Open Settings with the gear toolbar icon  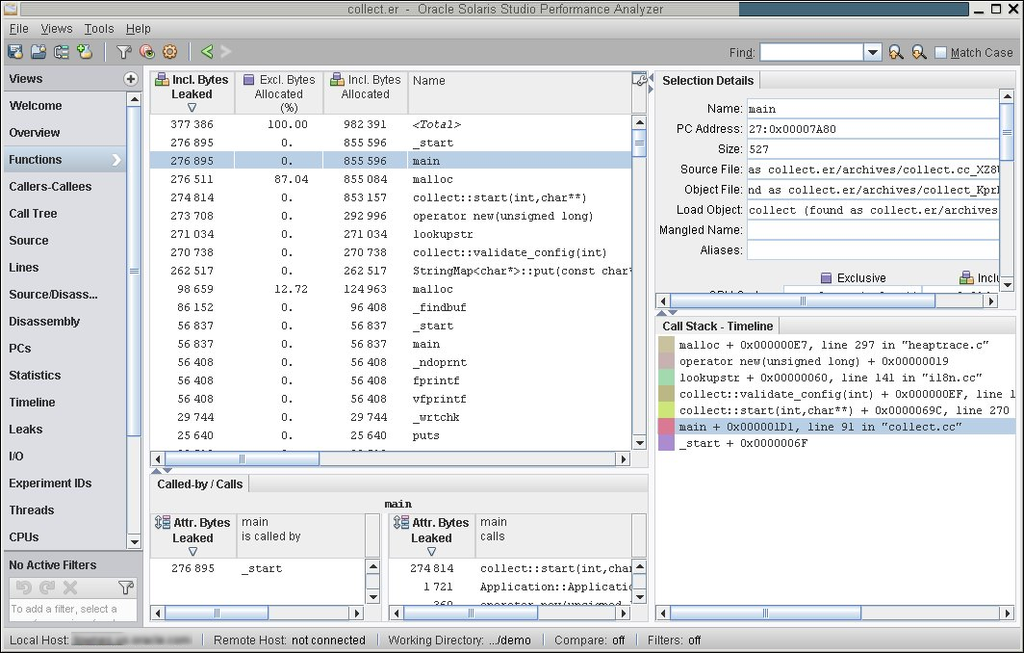coord(169,52)
